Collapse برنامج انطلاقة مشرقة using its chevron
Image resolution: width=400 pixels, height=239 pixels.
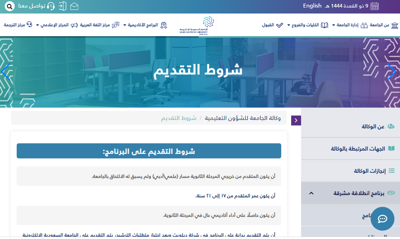point(311,193)
